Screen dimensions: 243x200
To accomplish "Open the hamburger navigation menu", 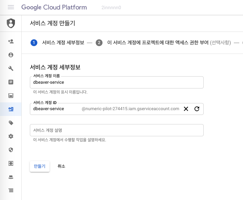I will point(11,7).
